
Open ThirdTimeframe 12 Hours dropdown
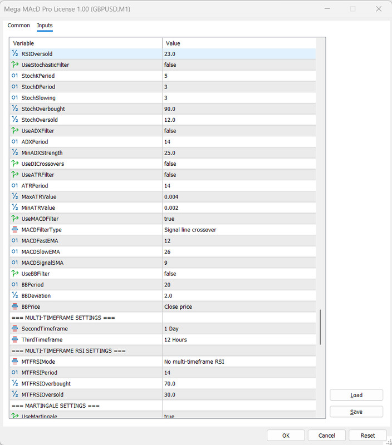coord(239,340)
